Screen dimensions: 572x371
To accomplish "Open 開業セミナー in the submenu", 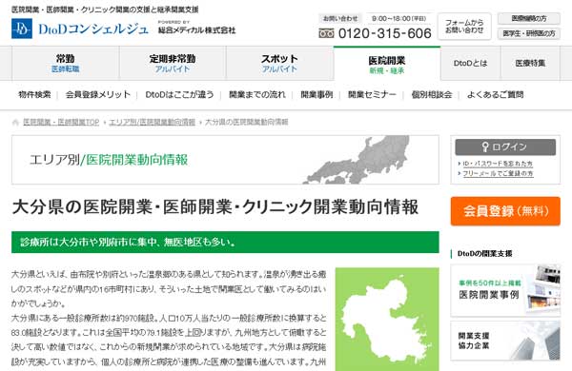I will [372, 95].
